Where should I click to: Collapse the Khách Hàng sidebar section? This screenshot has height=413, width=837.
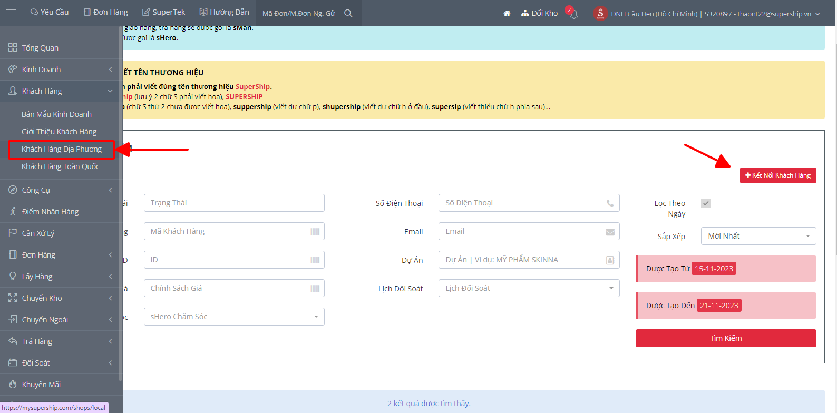pyautogui.click(x=110, y=91)
